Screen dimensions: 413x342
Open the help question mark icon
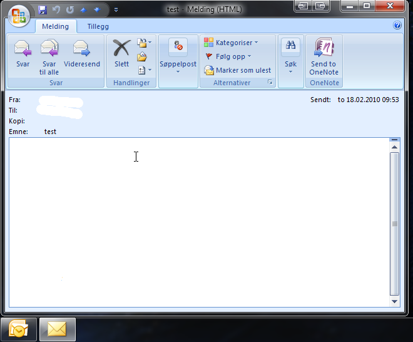click(x=397, y=26)
